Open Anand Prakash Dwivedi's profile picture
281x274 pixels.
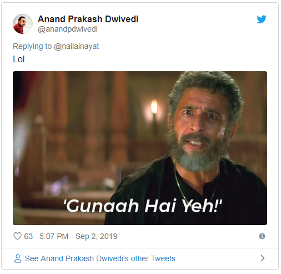pos(23,24)
